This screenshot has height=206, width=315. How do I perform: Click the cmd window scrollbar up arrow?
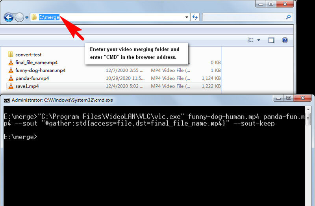pyautogui.click(x=308, y=109)
